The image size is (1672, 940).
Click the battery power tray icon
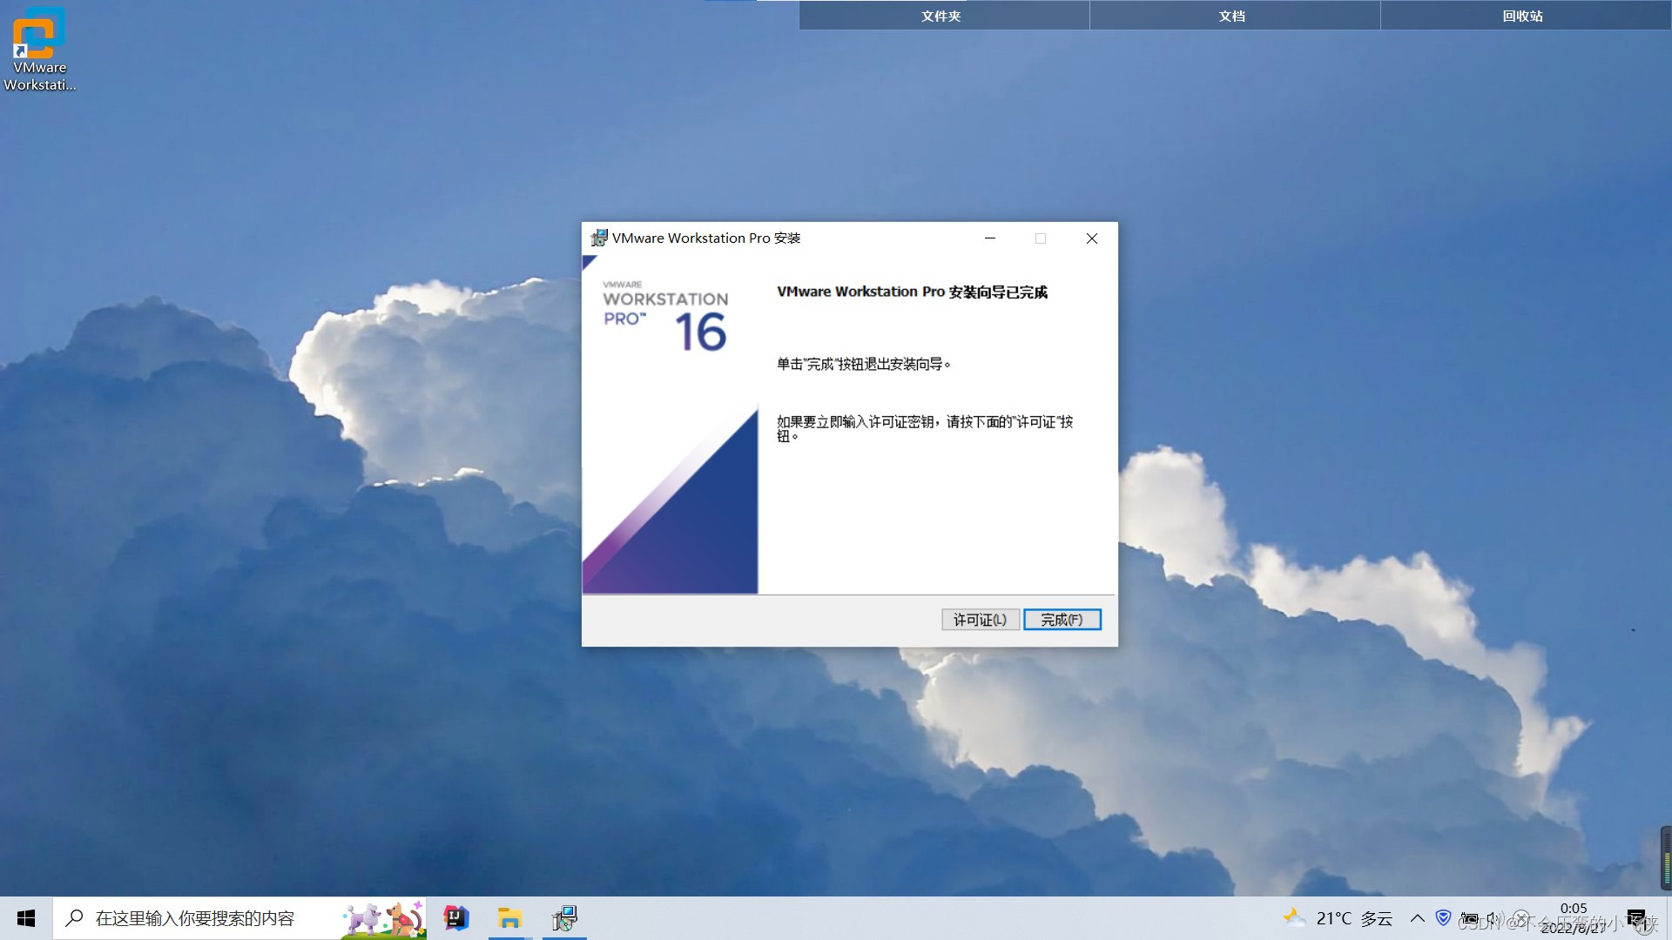[x=1469, y=918]
